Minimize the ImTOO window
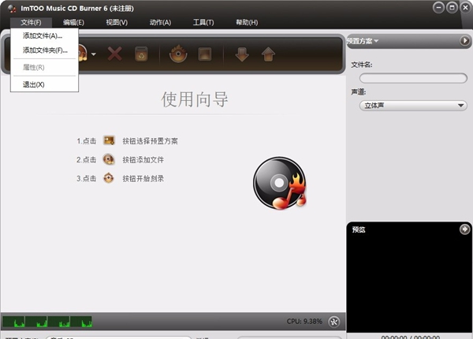The image size is (473, 339). point(438,8)
